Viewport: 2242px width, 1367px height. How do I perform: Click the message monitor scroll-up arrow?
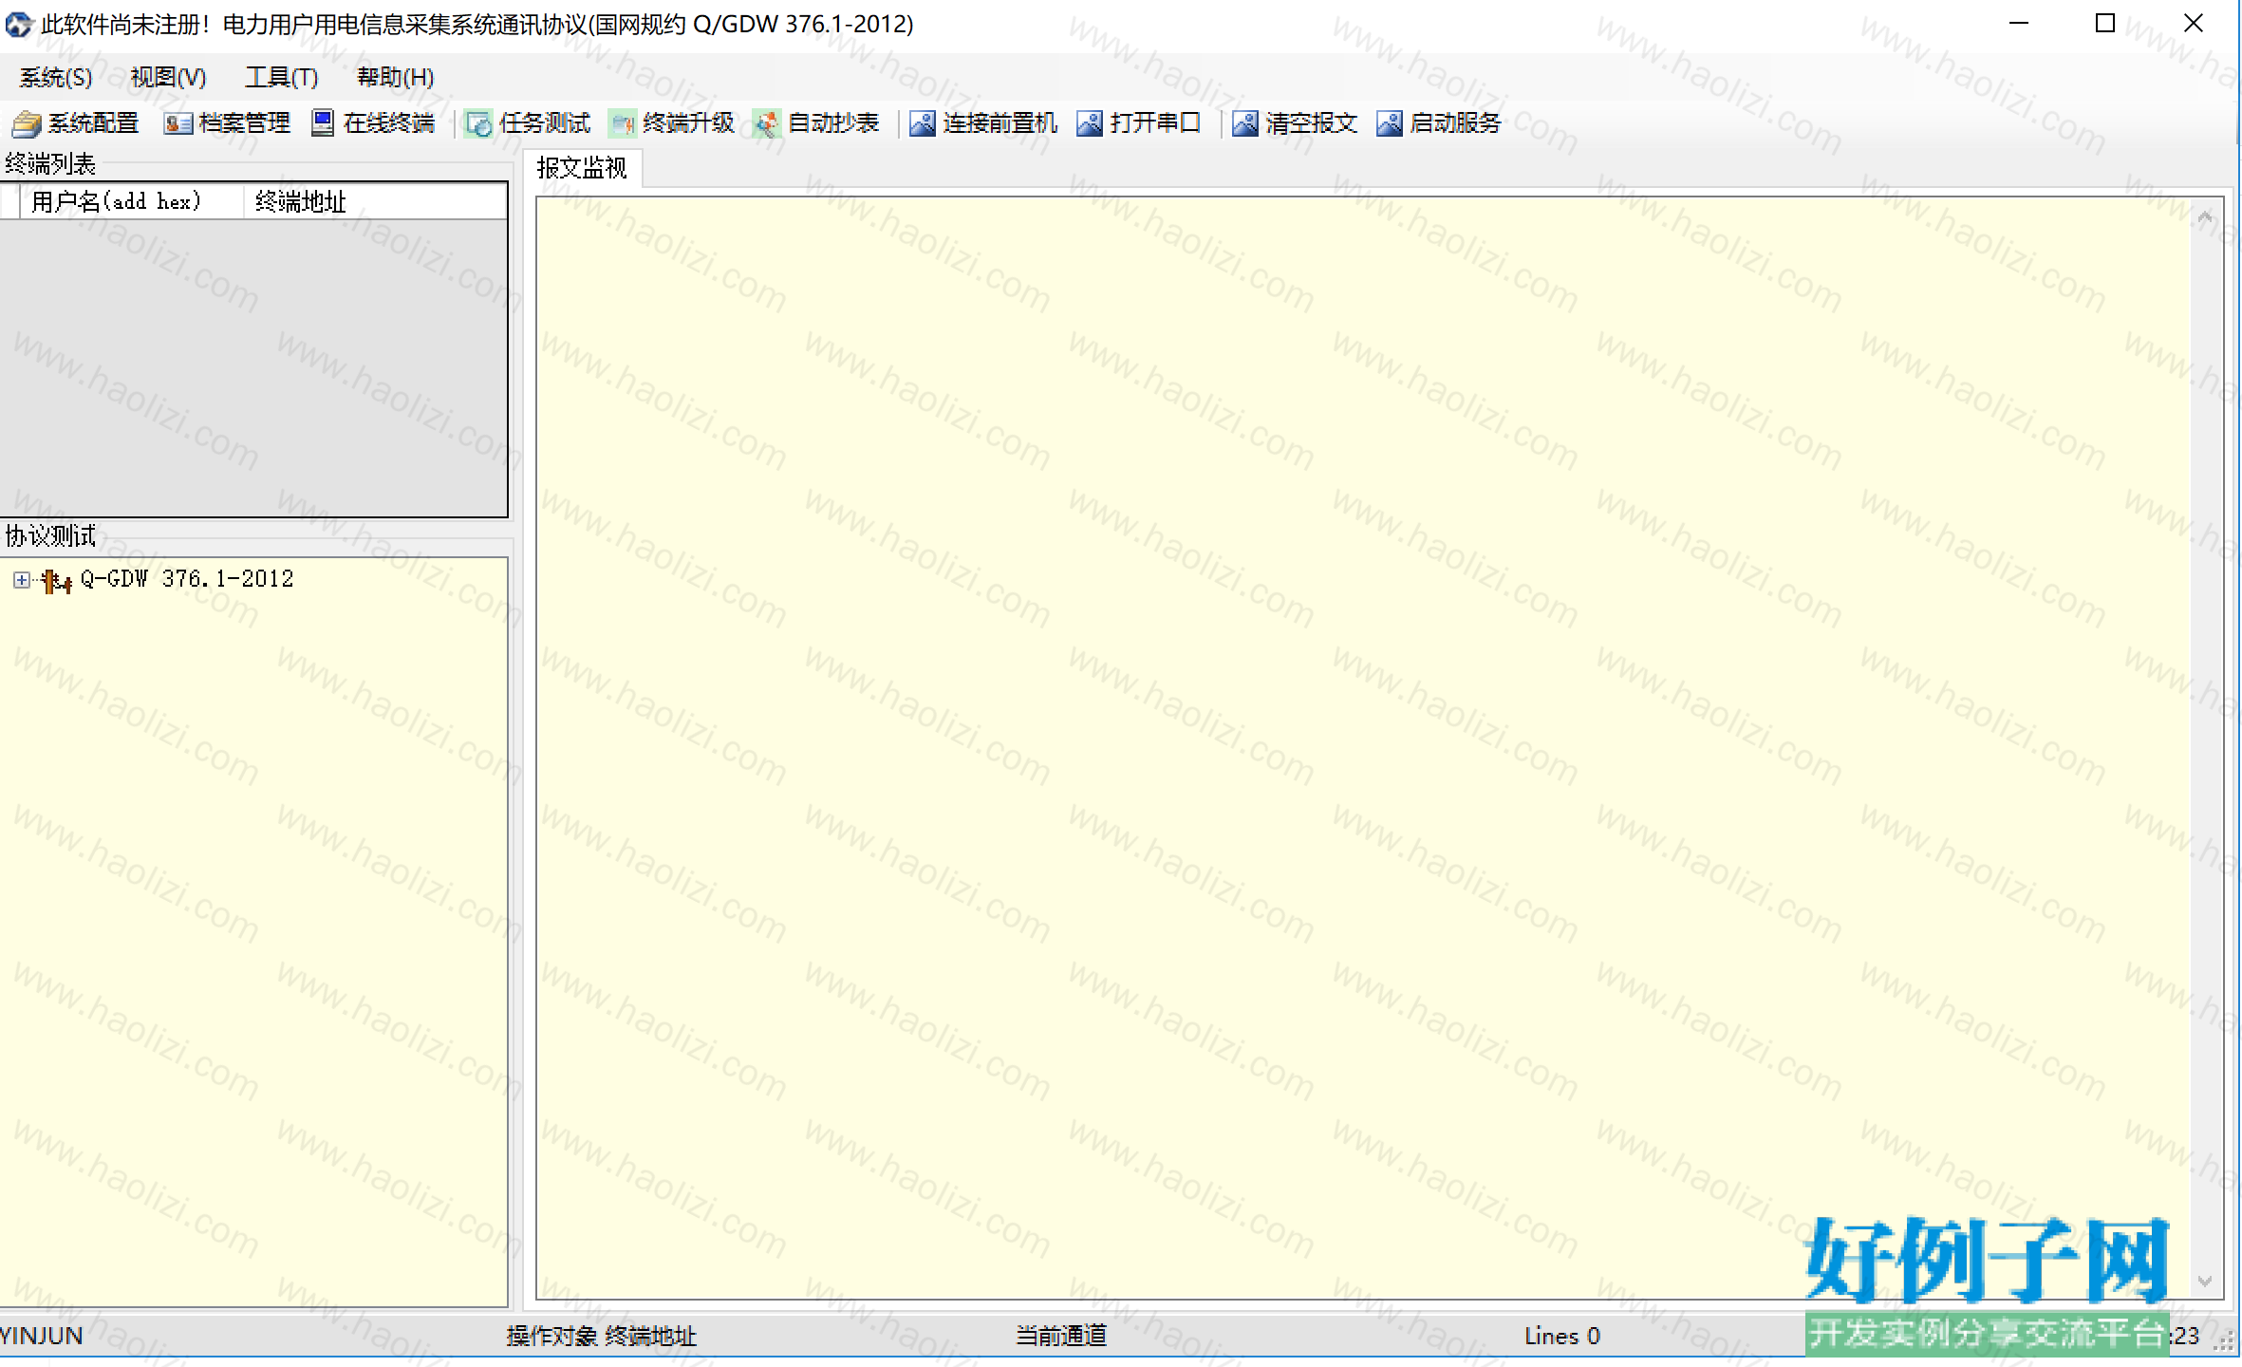(x=2205, y=217)
